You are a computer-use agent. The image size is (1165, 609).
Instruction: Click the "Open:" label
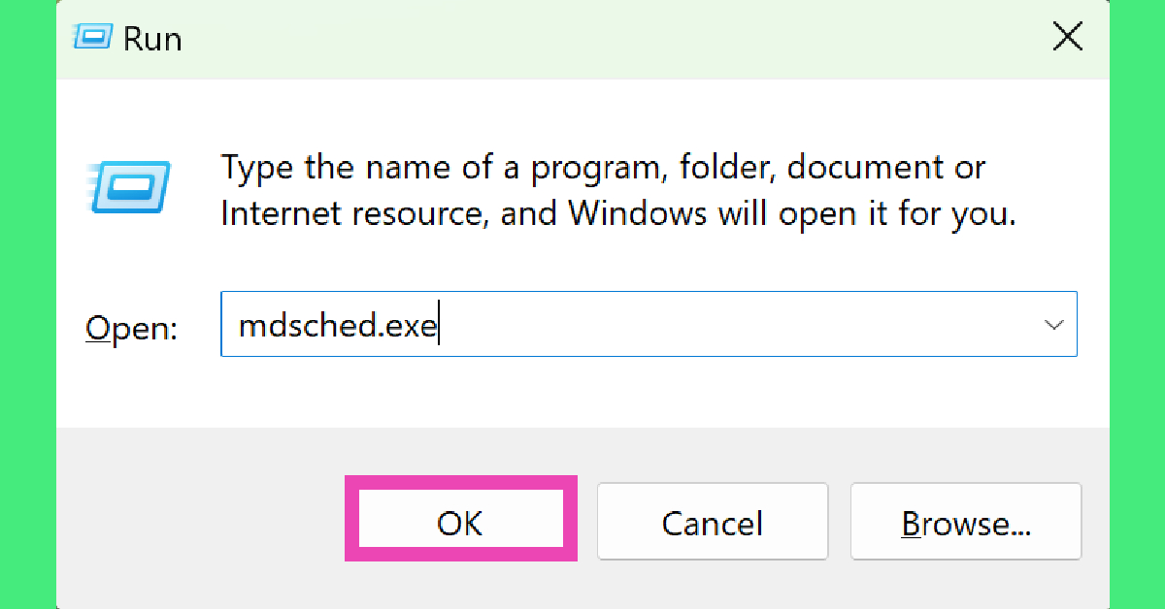click(131, 328)
